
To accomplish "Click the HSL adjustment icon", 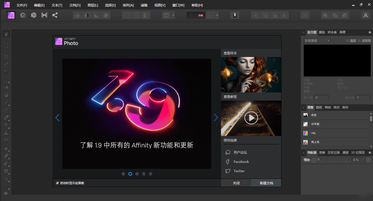I will pyautogui.click(x=305, y=133).
